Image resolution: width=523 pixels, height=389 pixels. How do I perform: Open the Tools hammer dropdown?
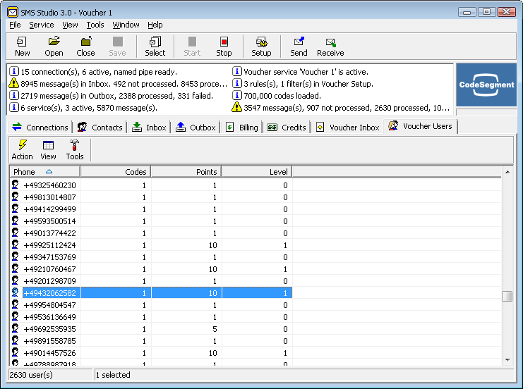(x=75, y=149)
